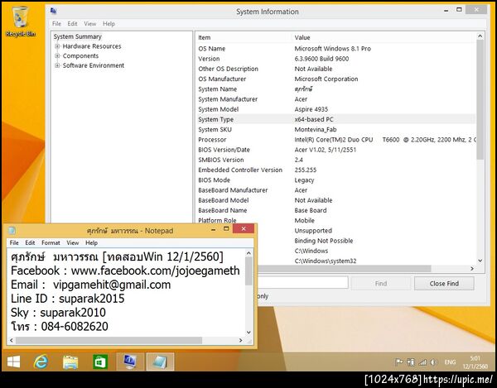Viewport: 497px width, 388px height.
Task: Expand the Components tree node
Action: coord(57,55)
